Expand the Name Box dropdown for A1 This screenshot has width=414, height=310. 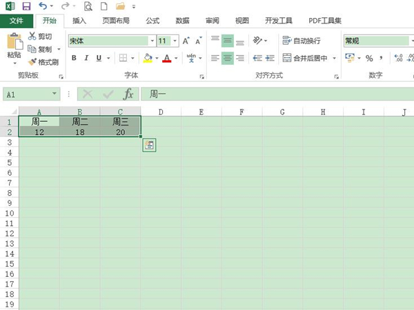[x=55, y=94]
